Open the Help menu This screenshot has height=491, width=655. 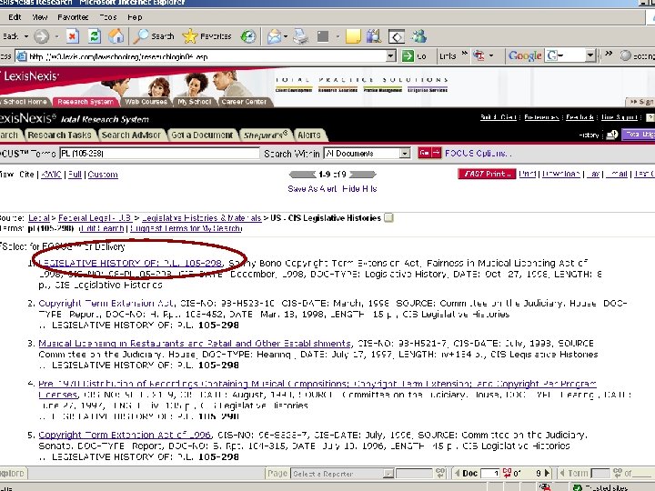135,17
